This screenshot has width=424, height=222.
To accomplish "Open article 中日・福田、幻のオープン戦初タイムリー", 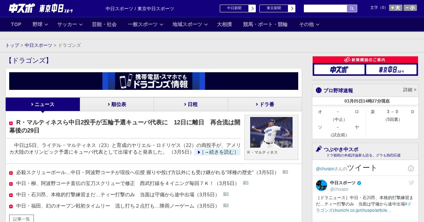I will (x=118, y=206).
